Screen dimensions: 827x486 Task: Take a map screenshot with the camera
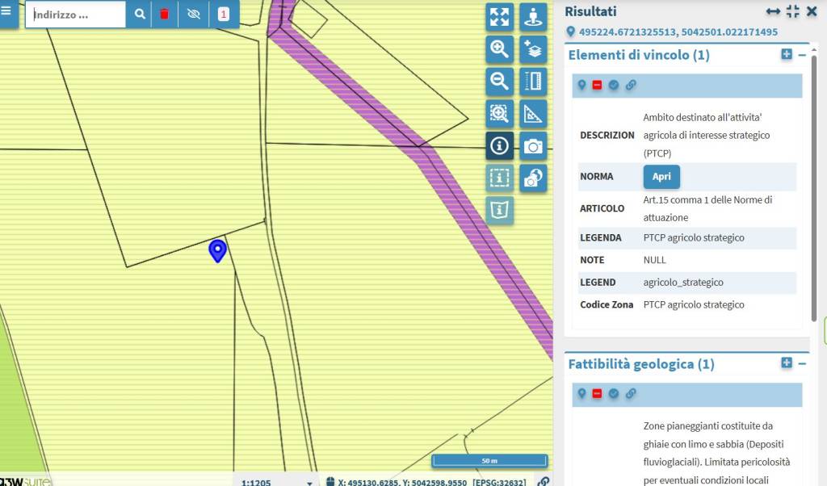532,146
